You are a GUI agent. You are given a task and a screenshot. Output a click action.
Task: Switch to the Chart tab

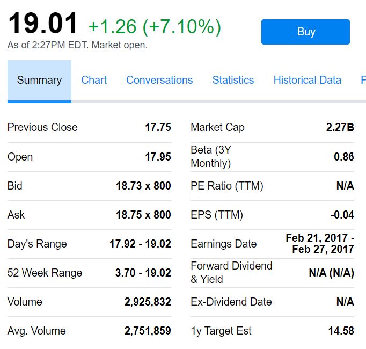[94, 80]
